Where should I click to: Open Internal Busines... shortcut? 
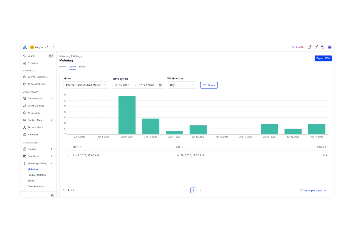pyautogui.click(x=38, y=77)
